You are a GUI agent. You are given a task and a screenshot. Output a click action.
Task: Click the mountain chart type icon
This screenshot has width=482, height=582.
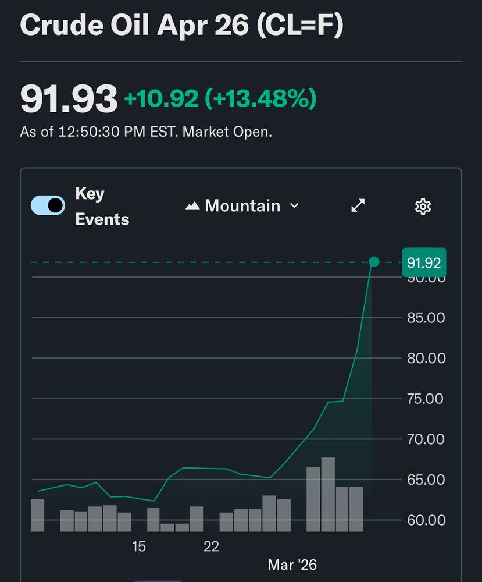(192, 207)
